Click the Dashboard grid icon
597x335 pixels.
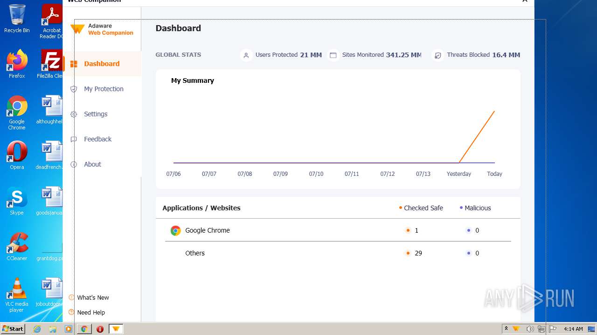click(73, 64)
